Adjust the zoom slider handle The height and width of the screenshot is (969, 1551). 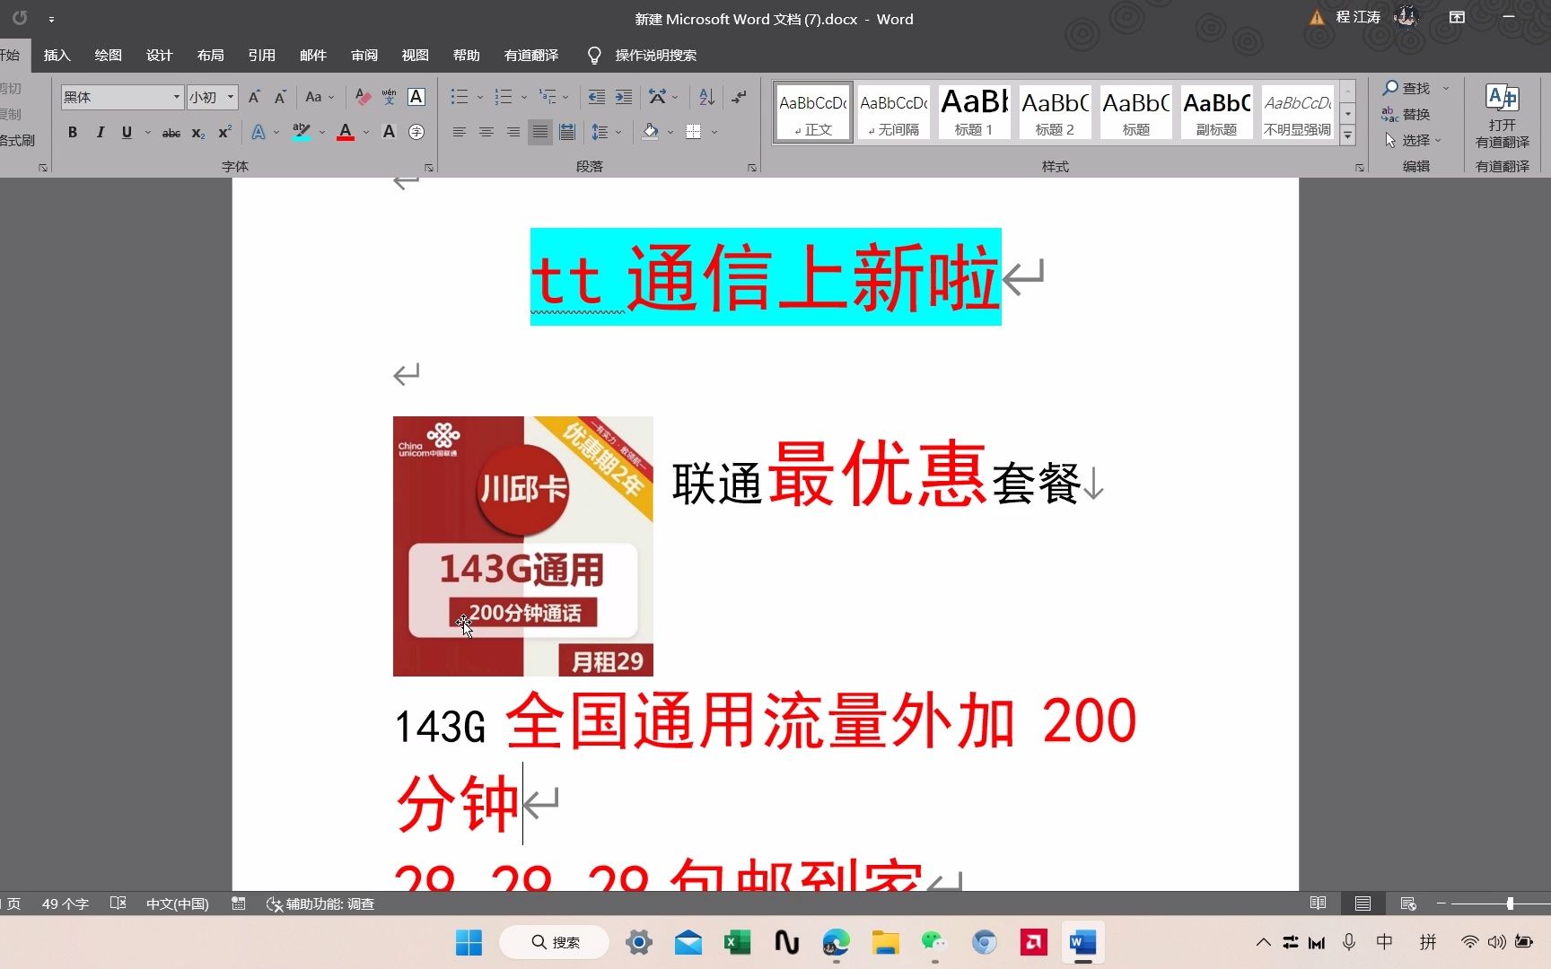click(x=1510, y=904)
